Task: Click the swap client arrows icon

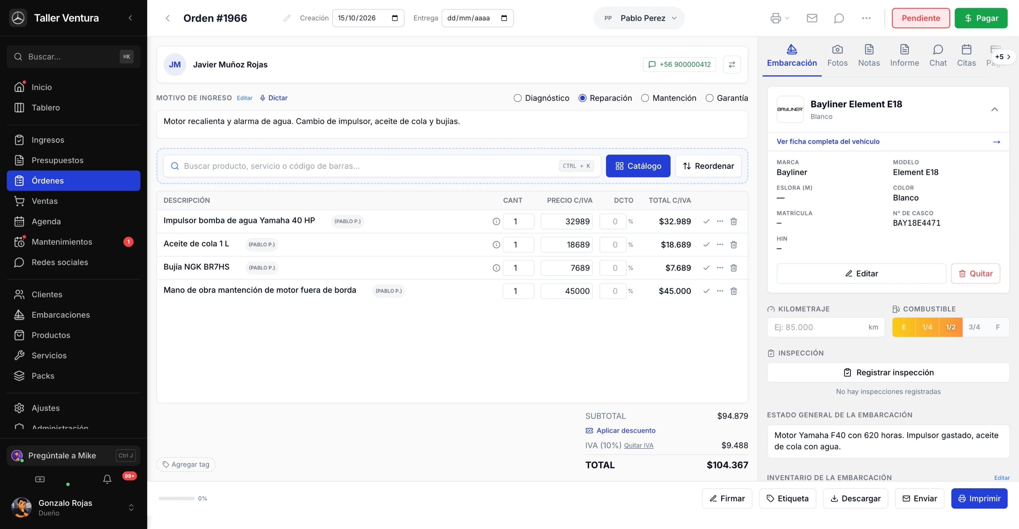Action: (x=732, y=64)
